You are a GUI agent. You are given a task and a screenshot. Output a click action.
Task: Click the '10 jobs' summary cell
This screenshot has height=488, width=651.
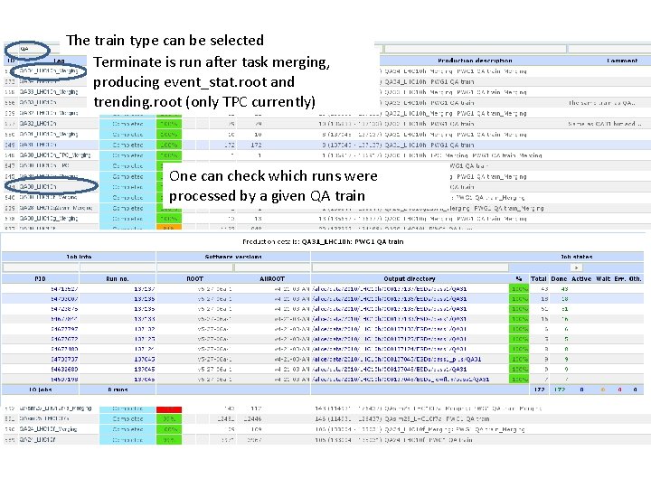pos(41,389)
